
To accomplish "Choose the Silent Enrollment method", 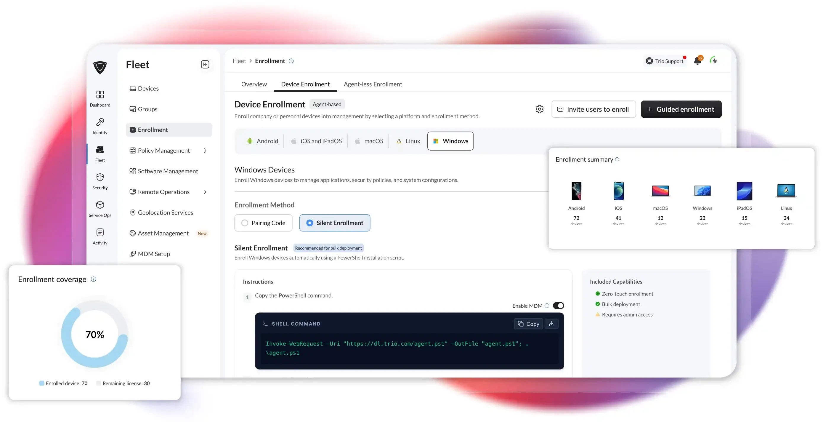I will 335,223.
